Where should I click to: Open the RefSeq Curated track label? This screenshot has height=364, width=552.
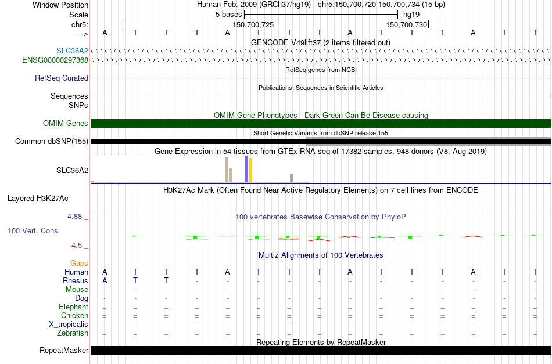tap(62, 78)
